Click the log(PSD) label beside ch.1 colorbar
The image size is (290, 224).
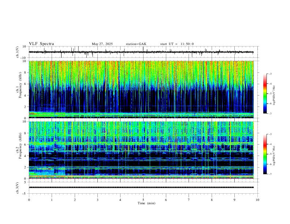[274, 96]
